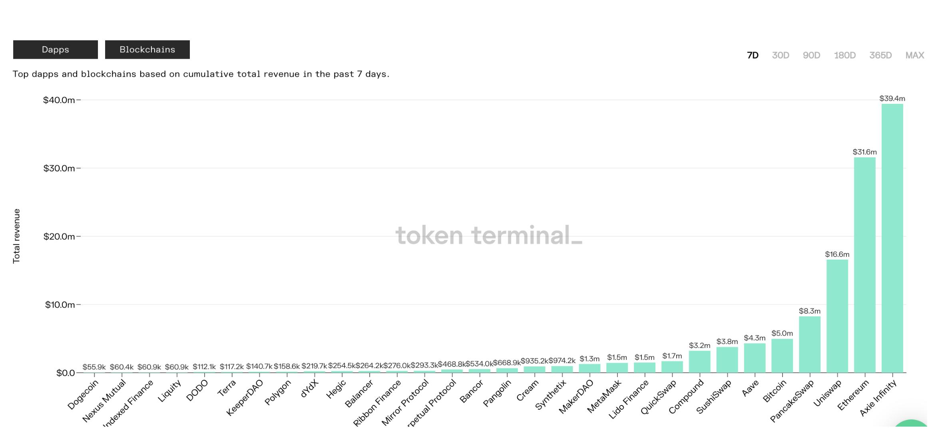Select the 7D time range

point(753,55)
